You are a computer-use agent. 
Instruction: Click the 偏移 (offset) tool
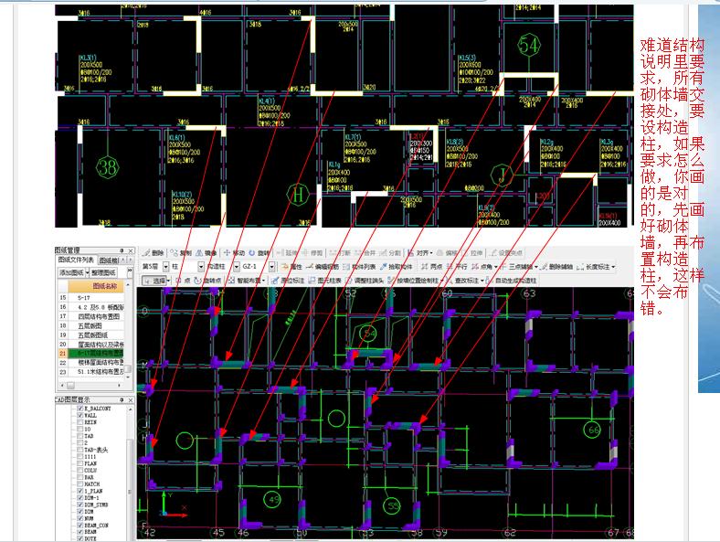click(x=448, y=252)
